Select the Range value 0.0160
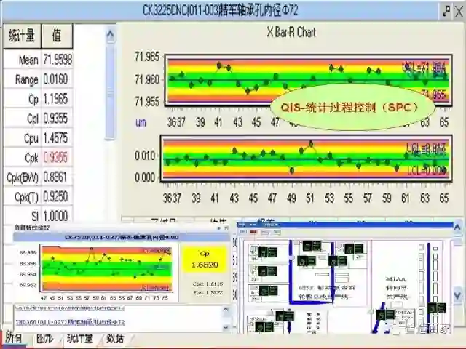This screenshot has height=349, width=466. [55, 79]
